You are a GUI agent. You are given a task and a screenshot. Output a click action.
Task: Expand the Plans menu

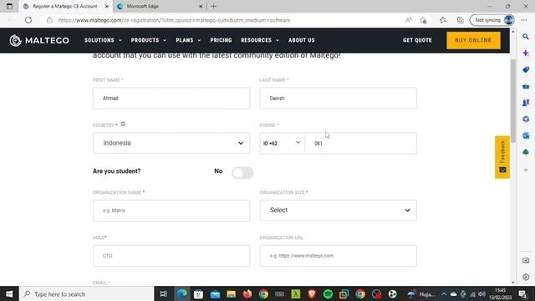188,40
